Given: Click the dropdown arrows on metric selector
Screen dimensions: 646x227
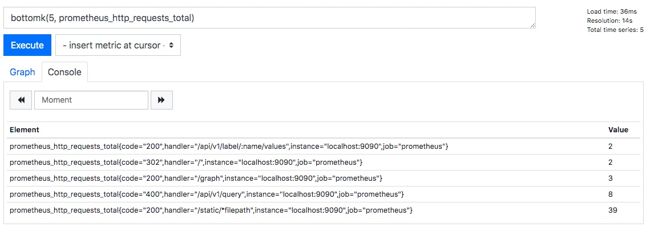Looking at the screenshot, I should tap(172, 45).
